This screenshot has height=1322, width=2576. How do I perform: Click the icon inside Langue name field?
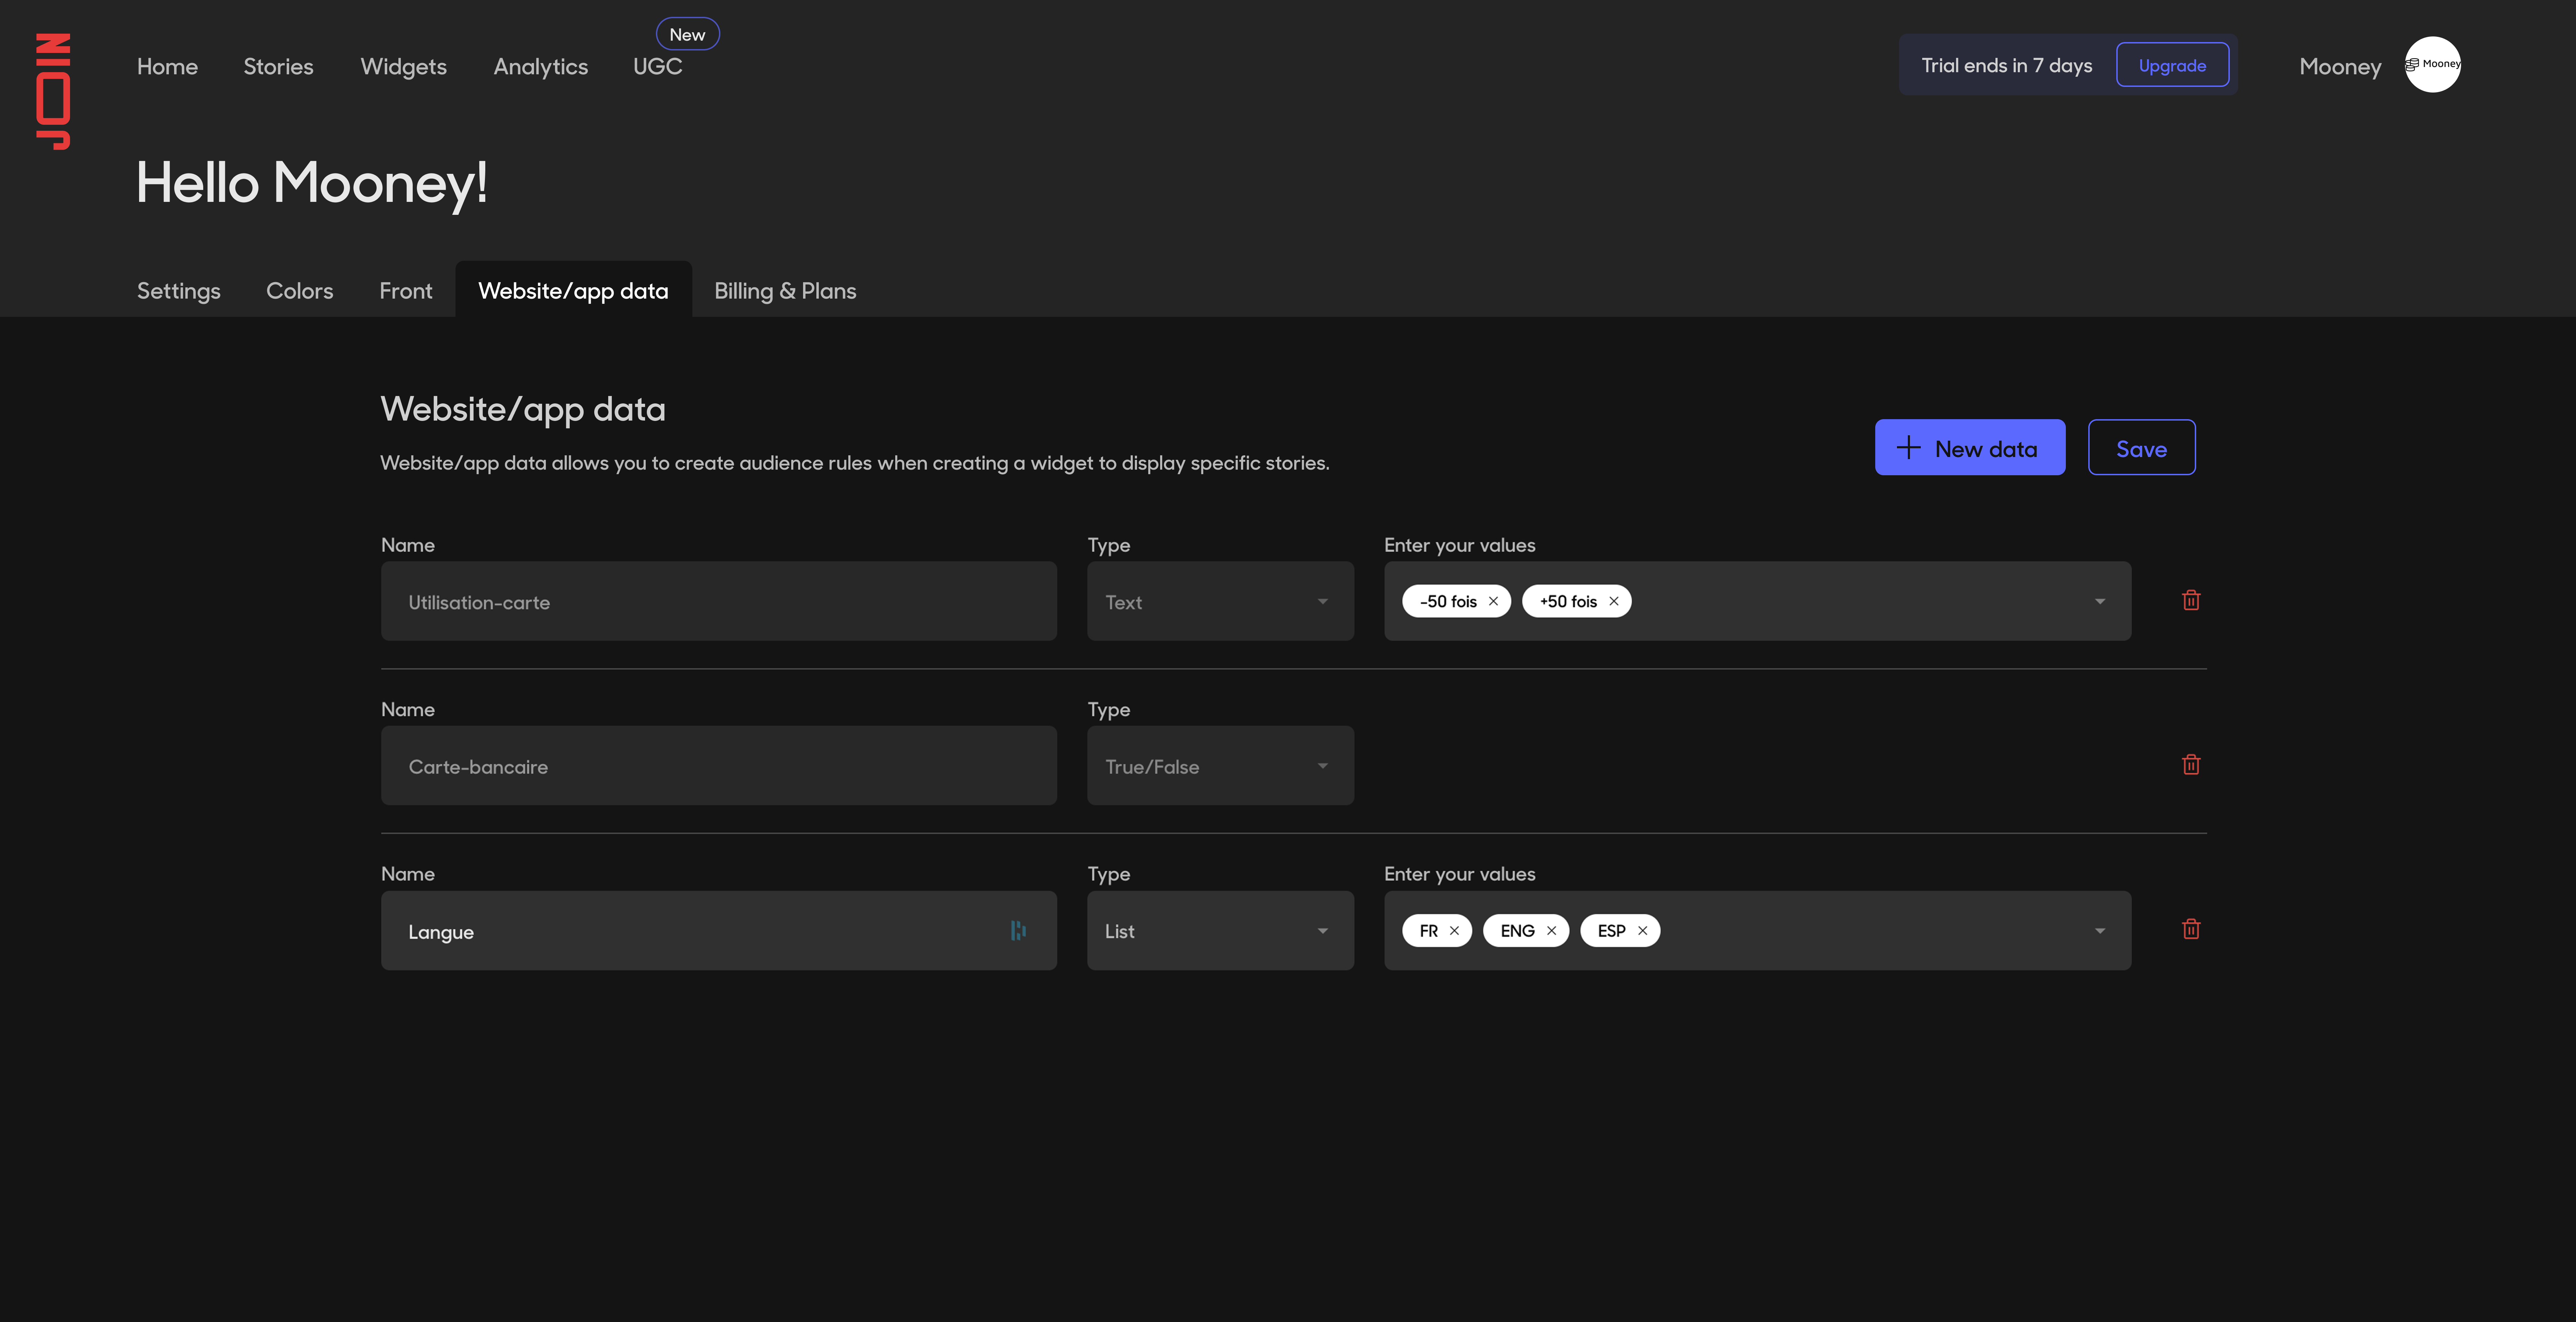click(1018, 931)
